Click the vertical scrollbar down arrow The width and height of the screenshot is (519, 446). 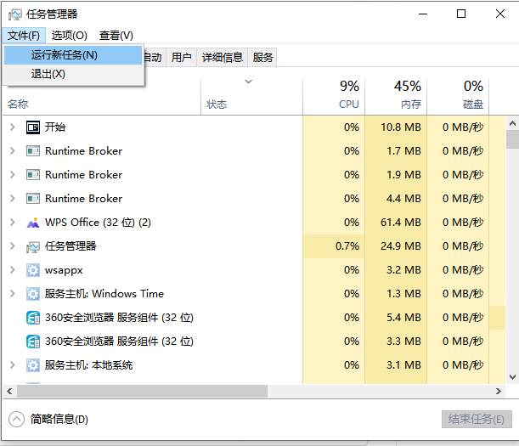(x=512, y=377)
